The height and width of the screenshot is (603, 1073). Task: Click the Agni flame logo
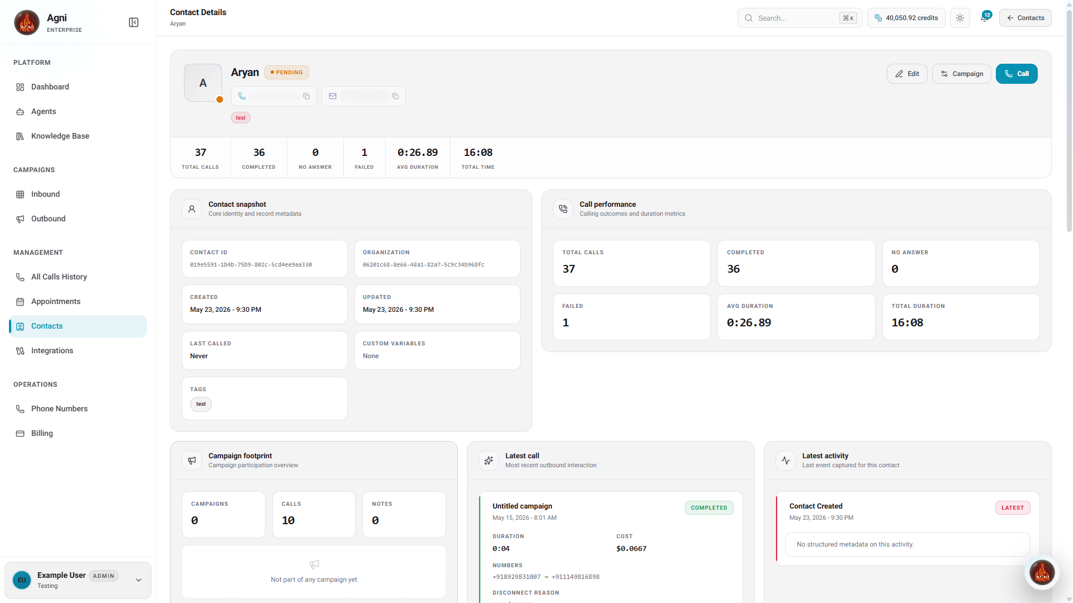(x=26, y=22)
